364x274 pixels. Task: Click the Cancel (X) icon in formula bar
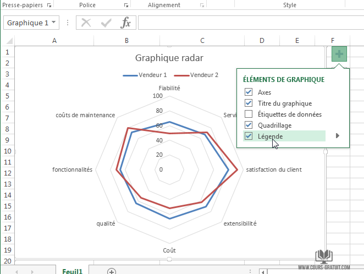click(86, 23)
